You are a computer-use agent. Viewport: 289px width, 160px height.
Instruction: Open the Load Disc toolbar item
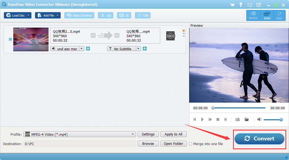click(x=15, y=15)
